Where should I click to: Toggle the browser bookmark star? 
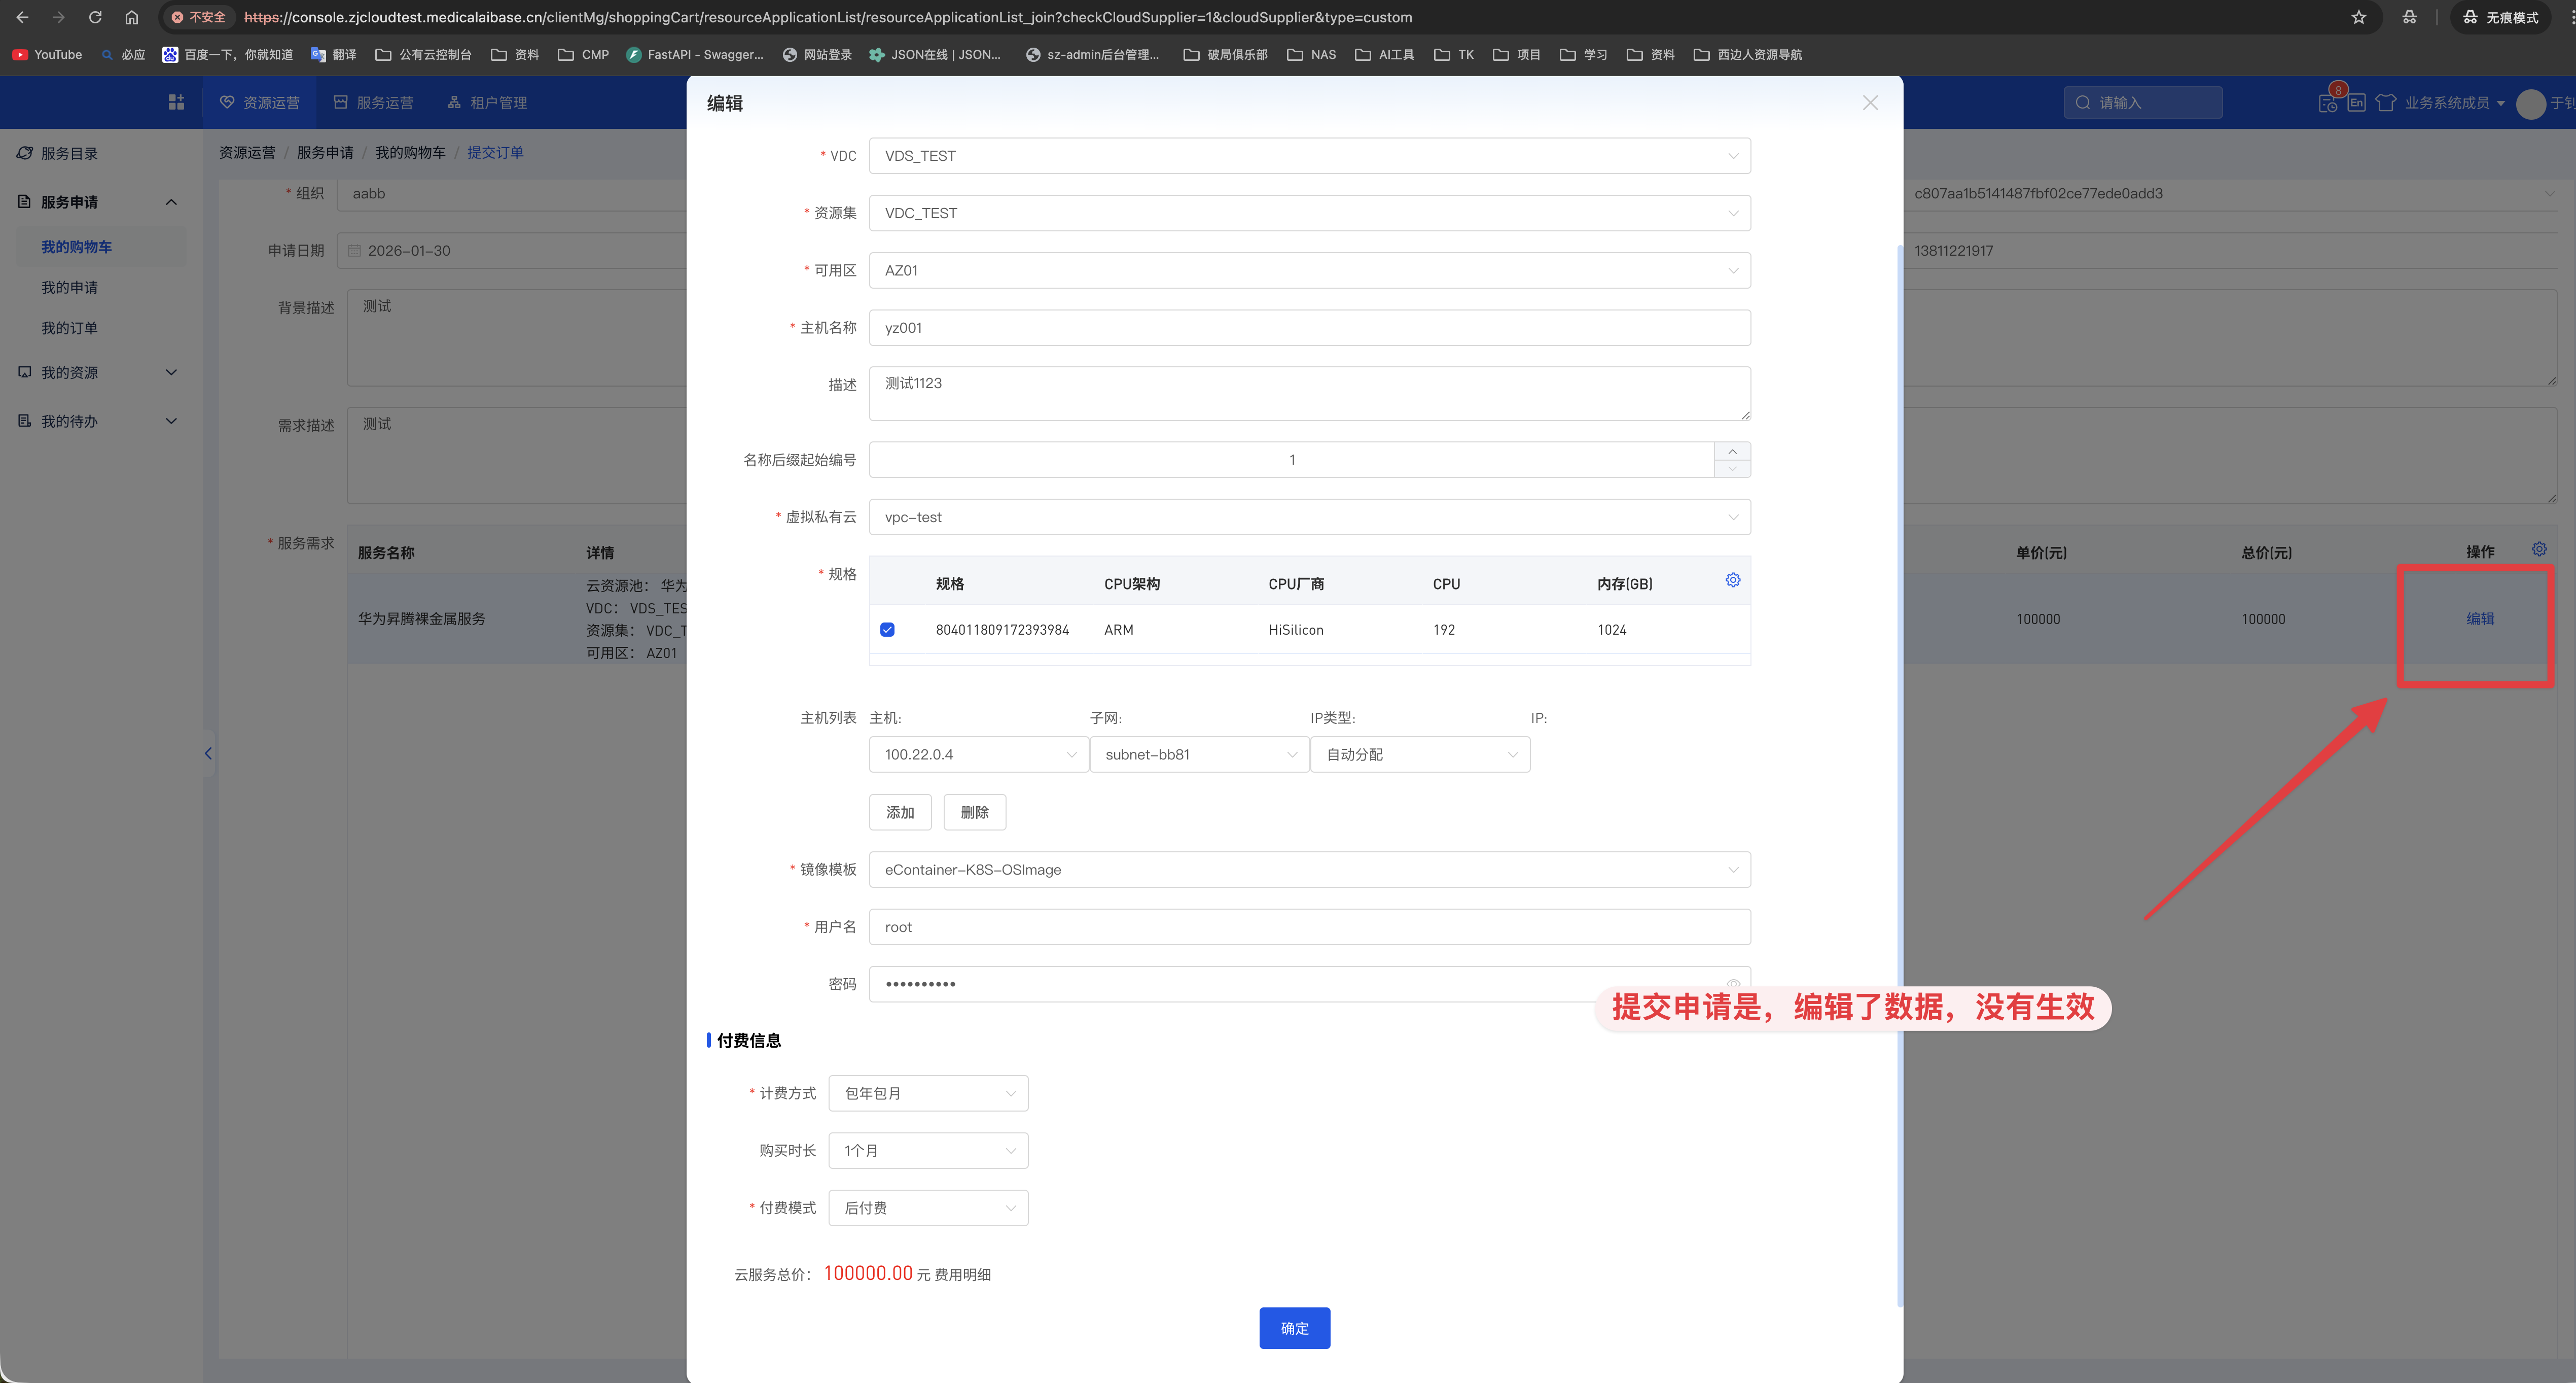(2358, 17)
